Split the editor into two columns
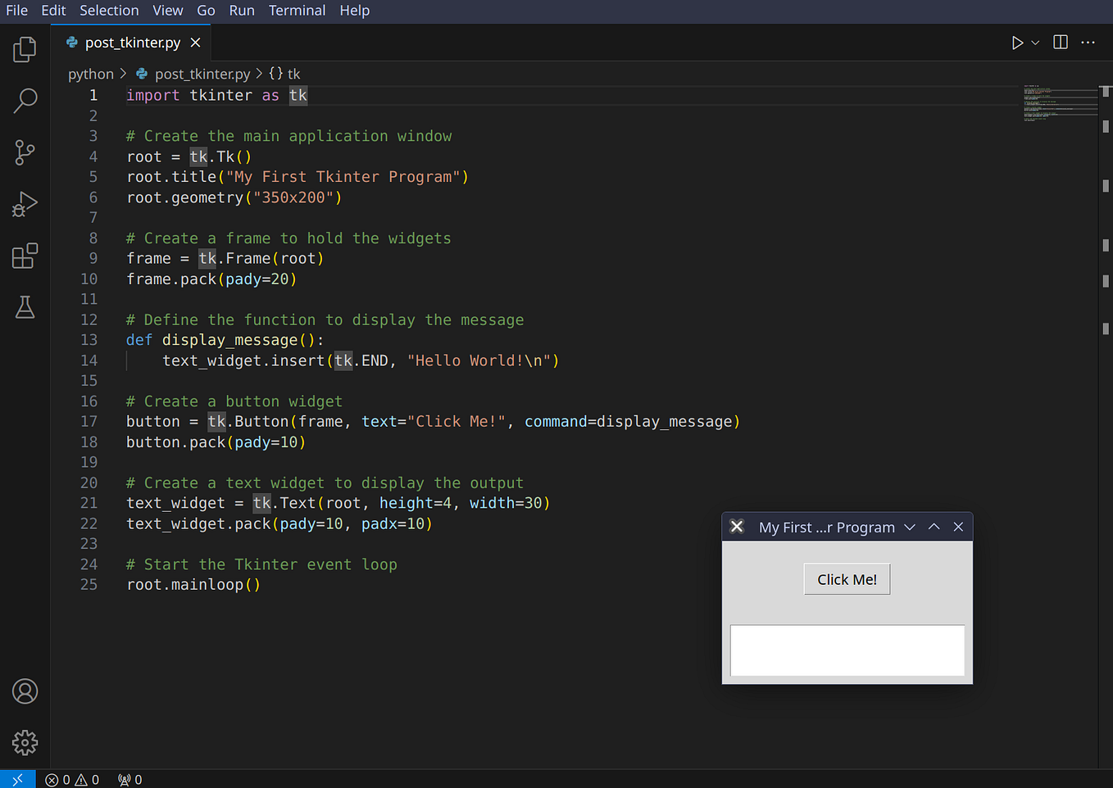1113x788 pixels. (x=1060, y=42)
